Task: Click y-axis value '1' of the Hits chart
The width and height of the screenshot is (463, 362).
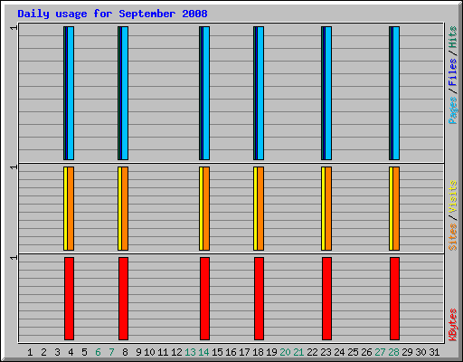Action: (x=14, y=28)
